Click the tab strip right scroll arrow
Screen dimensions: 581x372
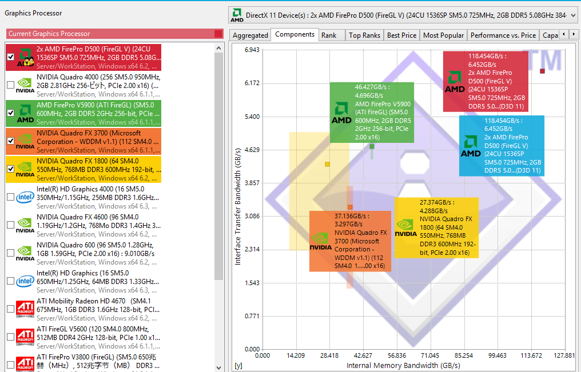coord(574,34)
